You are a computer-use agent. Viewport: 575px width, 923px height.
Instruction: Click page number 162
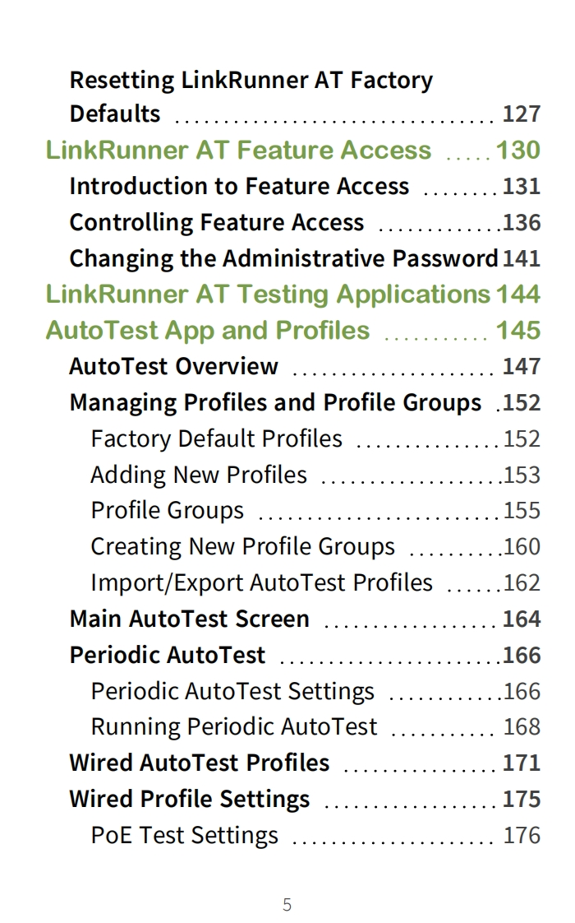pos(522,582)
